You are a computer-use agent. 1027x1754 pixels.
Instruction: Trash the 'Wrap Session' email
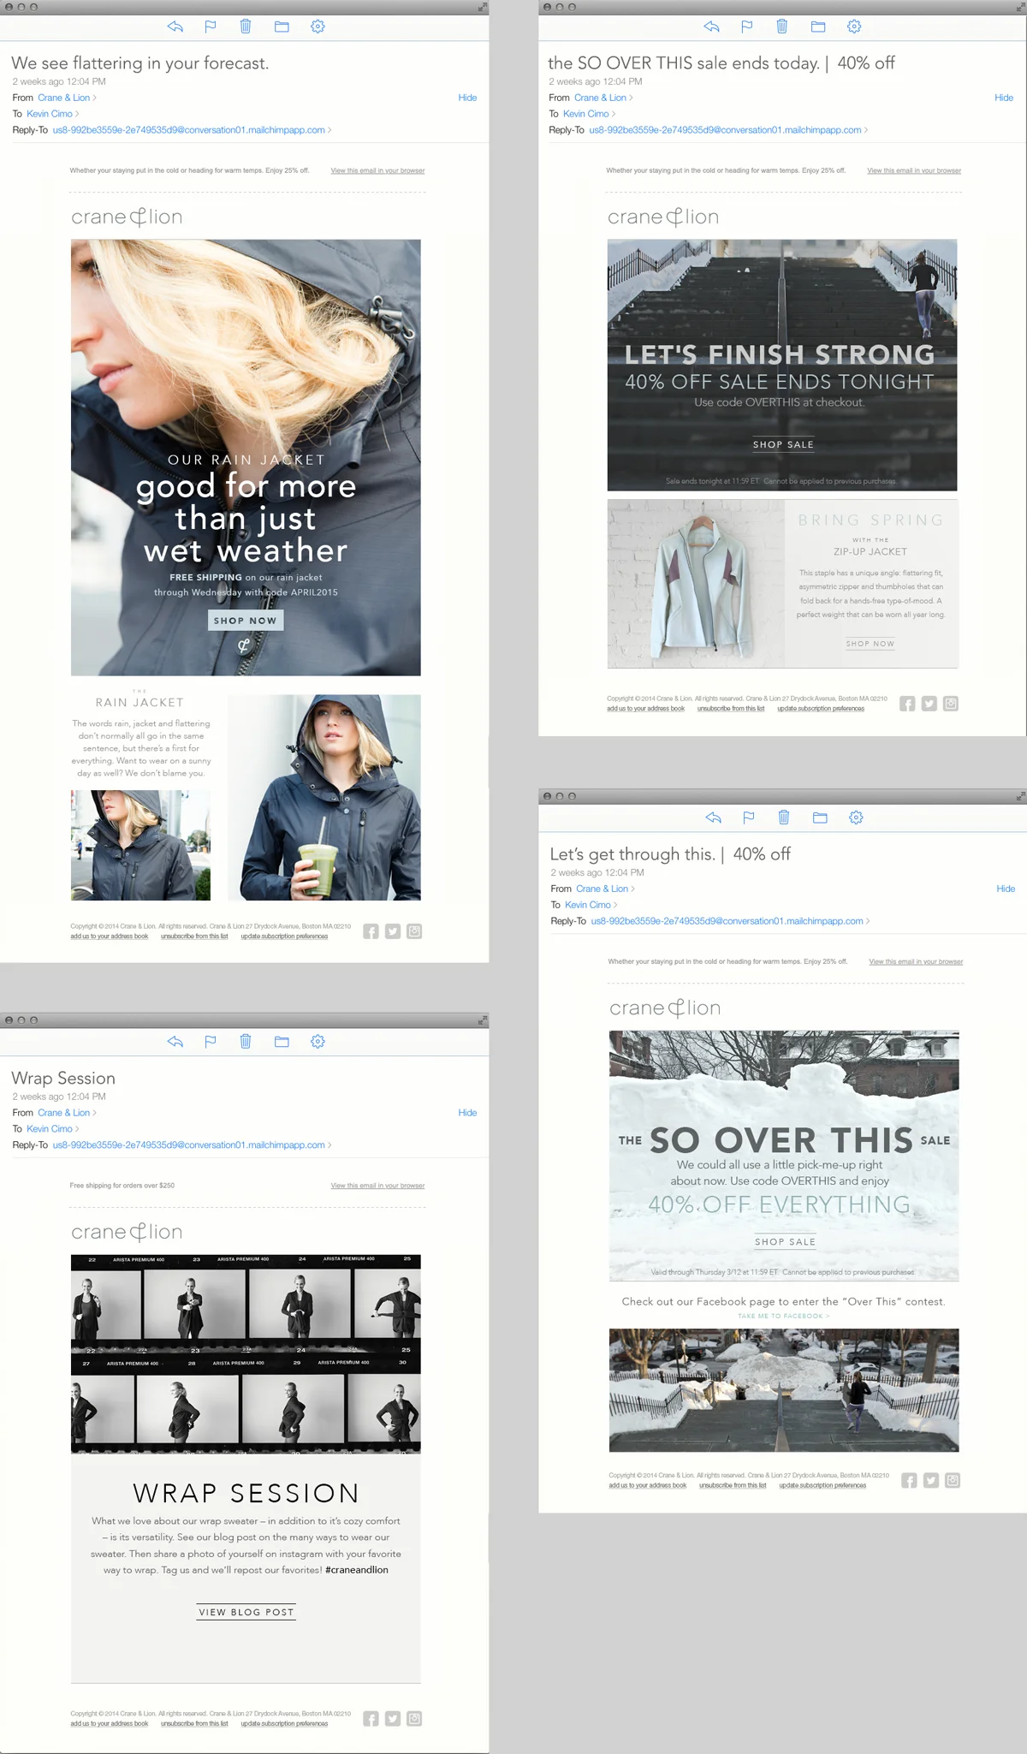[x=246, y=1042]
